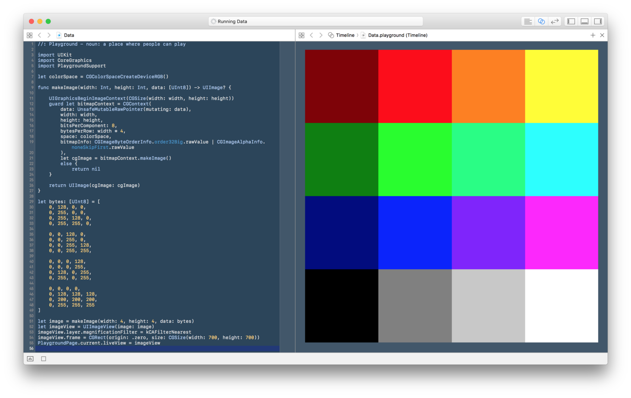
Task: Toggle the bottom debug area panel
Action: pyautogui.click(x=584, y=21)
